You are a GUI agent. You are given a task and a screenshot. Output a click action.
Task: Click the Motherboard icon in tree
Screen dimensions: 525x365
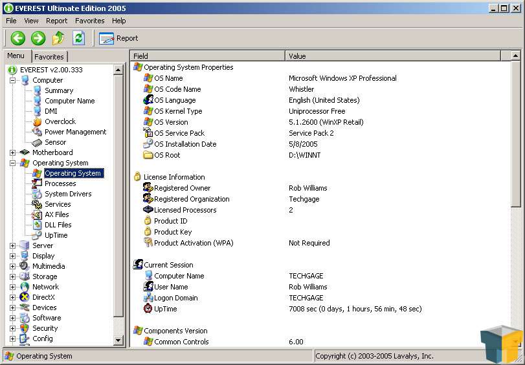tap(25, 152)
